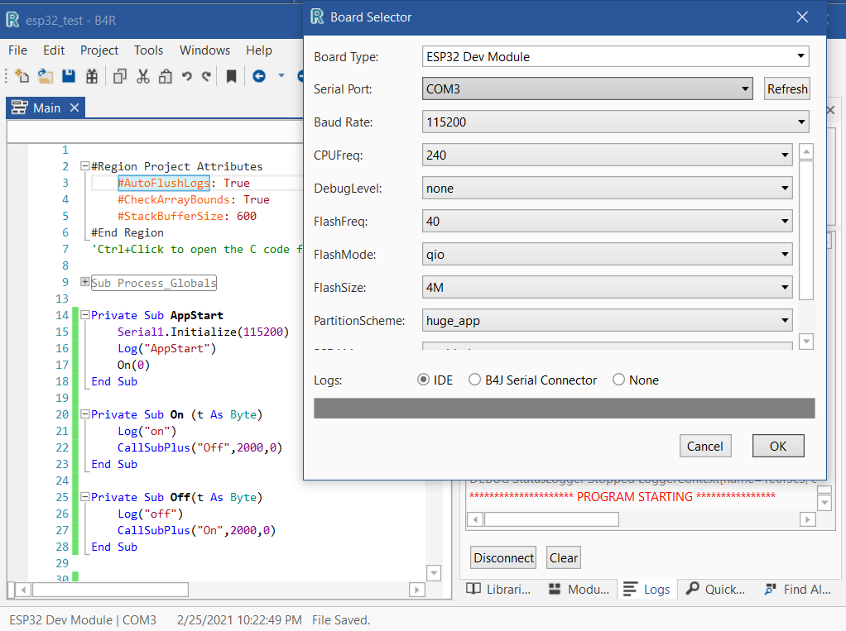Toggle bookmark using the bookmark icon
Screen dimensions: 846x631
tap(232, 76)
